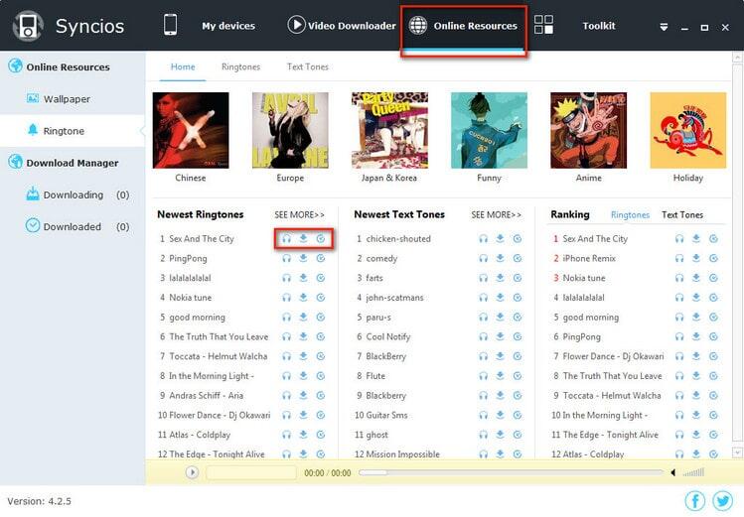The height and width of the screenshot is (517, 744).
Task: Click SEE MORE for Newest Text Tones
Action: point(497,214)
